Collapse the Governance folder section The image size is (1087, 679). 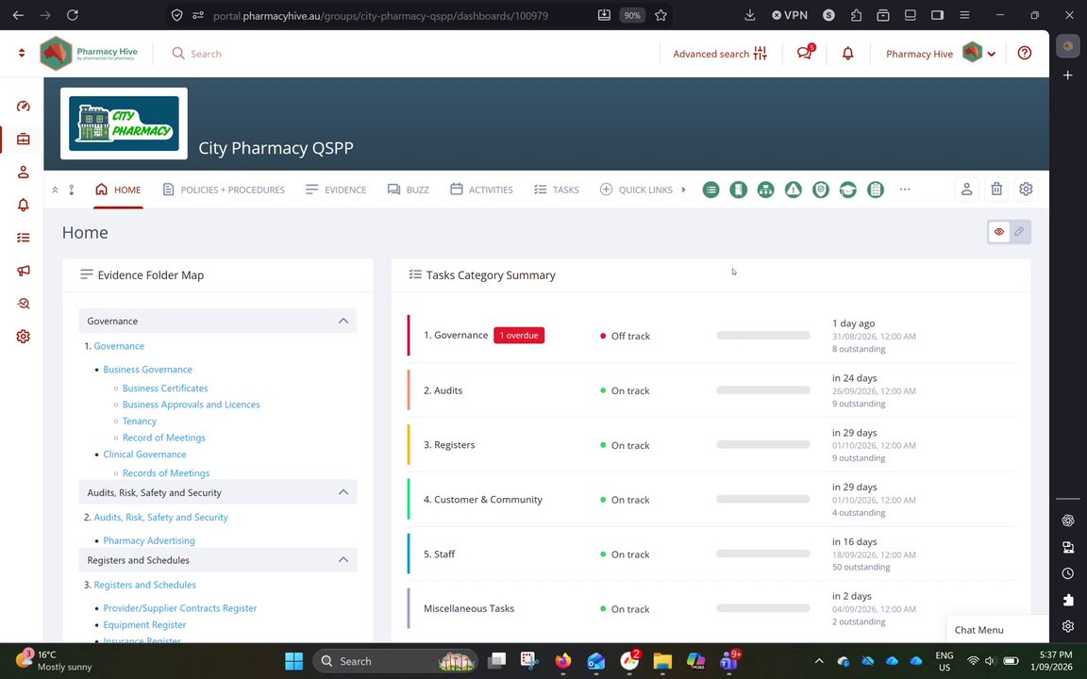pyautogui.click(x=343, y=321)
